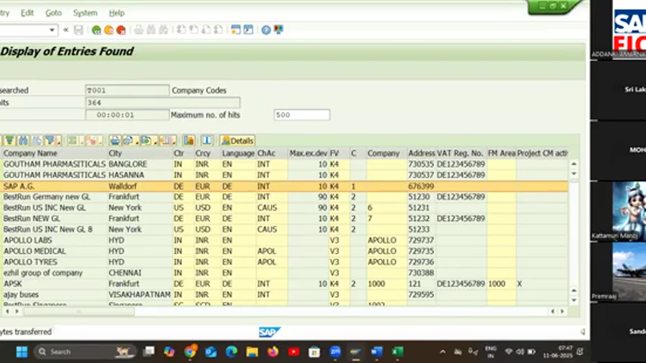The width and height of the screenshot is (646, 363).
Task: Show hidden icons chevron in system tray
Action: click(x=443, y=352)
